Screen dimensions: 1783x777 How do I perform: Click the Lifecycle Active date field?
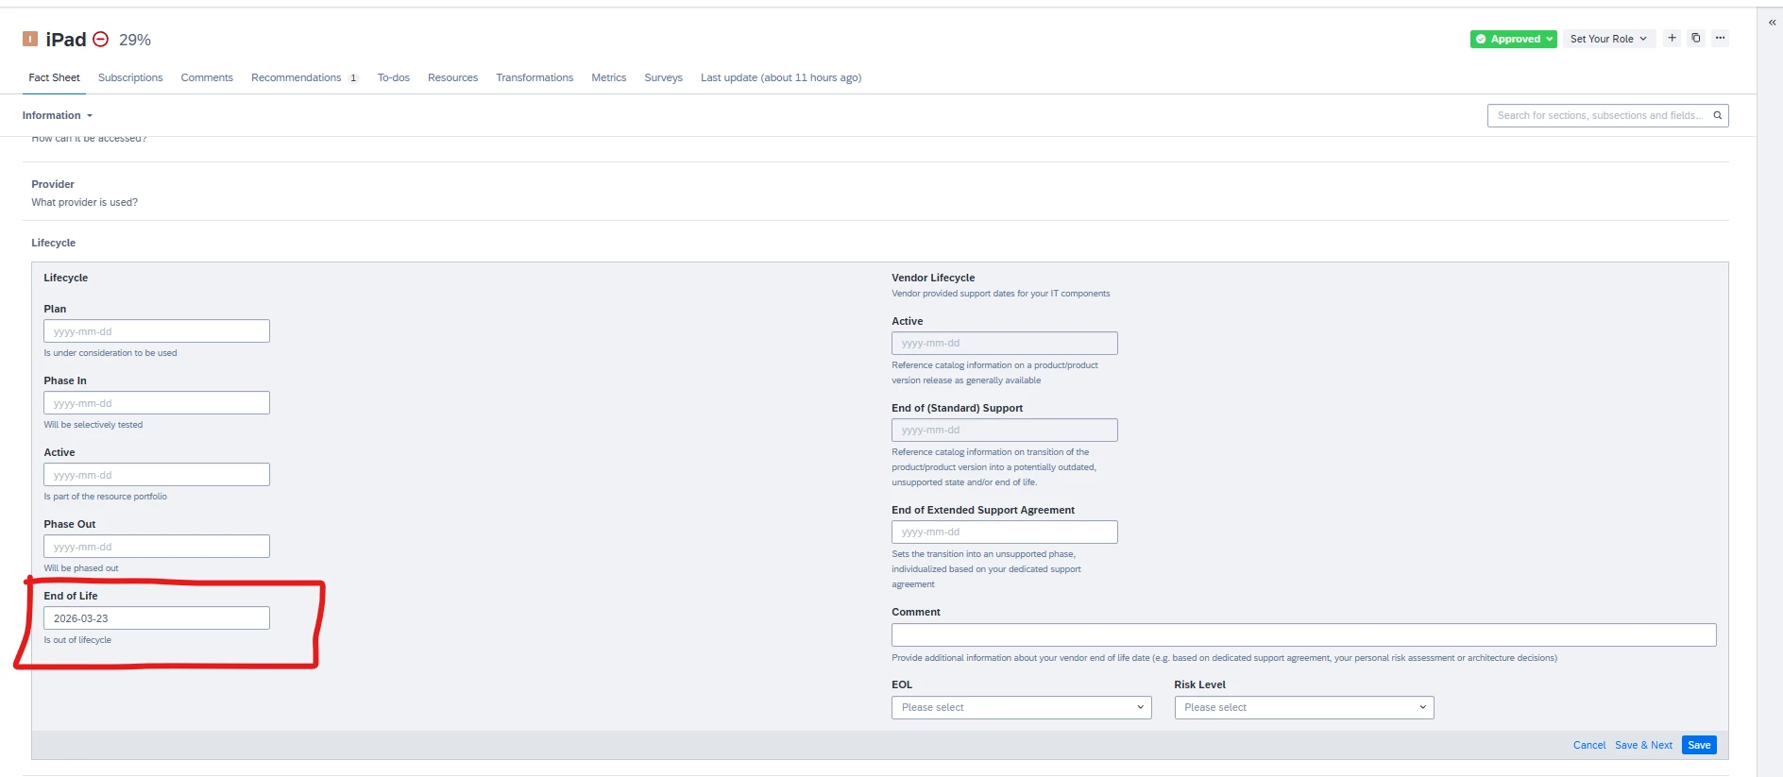[157, 475]
